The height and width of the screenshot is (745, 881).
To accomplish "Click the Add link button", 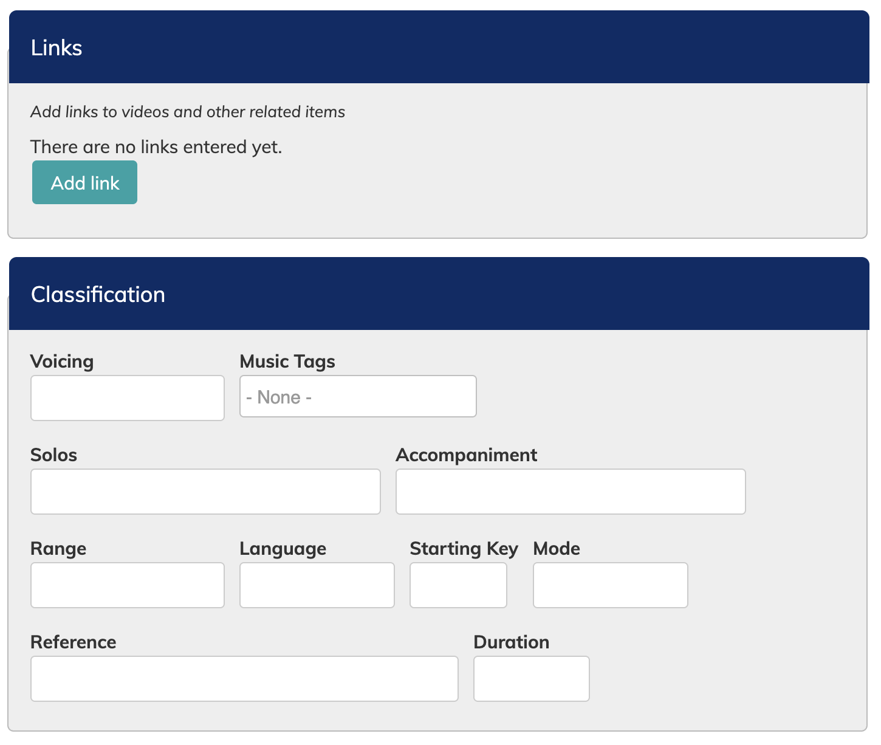I will coord(84,182).
